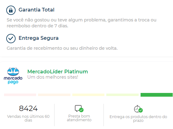Click the 7-day refund guarantee description
Viewport: 173px width, 129px height.
coord(81,23)
